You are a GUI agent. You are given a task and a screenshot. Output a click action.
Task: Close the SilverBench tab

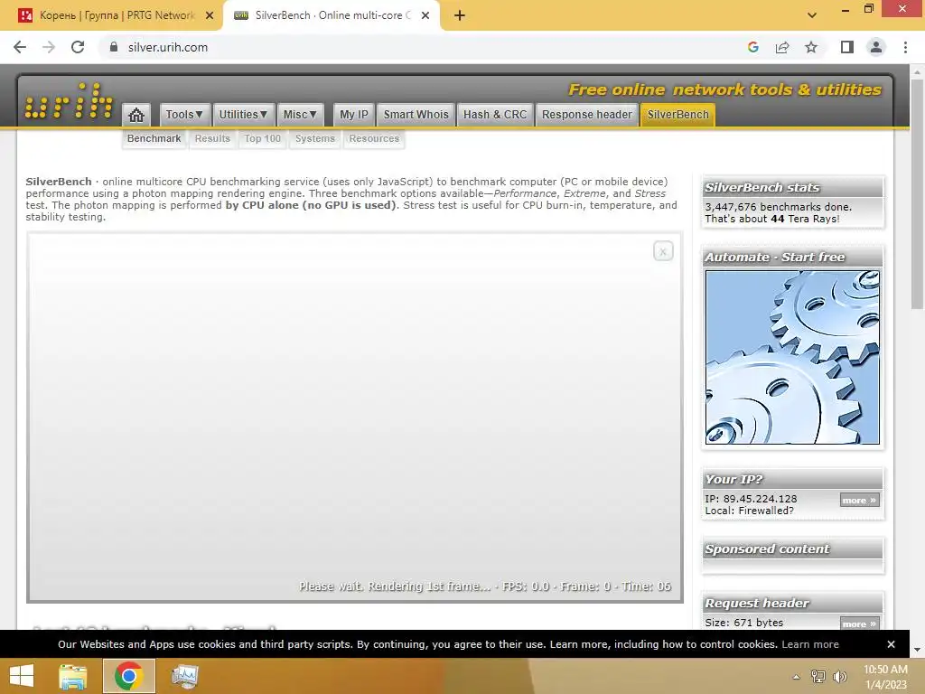pyautogui.click(x=425, y=16)
